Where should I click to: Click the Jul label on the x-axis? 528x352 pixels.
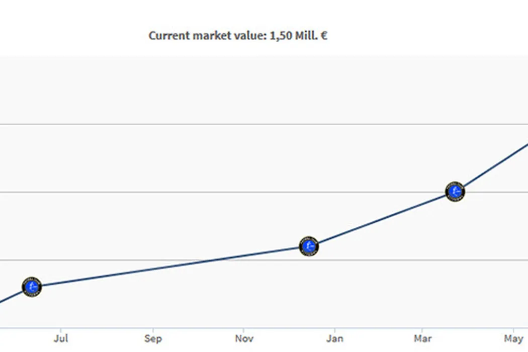coord(61,338)
